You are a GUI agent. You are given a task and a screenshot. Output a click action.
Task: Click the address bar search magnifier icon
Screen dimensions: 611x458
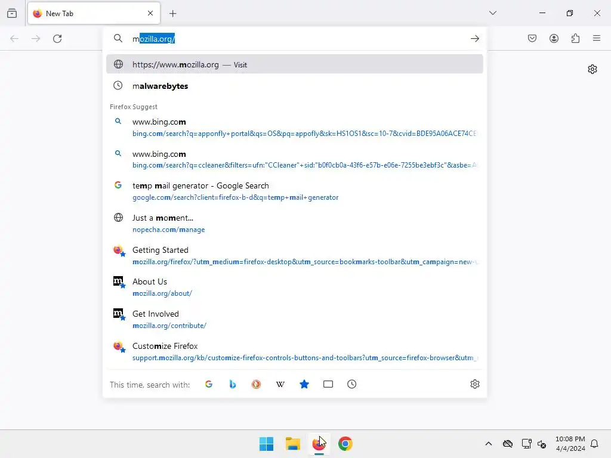coord(118,38)
